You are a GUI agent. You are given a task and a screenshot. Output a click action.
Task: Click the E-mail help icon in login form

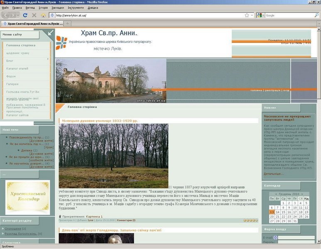tap(275, 238)
